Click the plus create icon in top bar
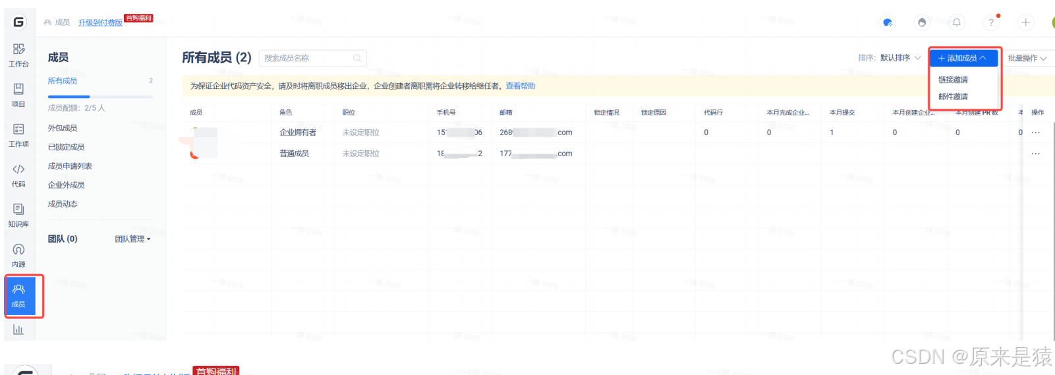This screenshot has width=1055, height=375. pos(1026,22)
